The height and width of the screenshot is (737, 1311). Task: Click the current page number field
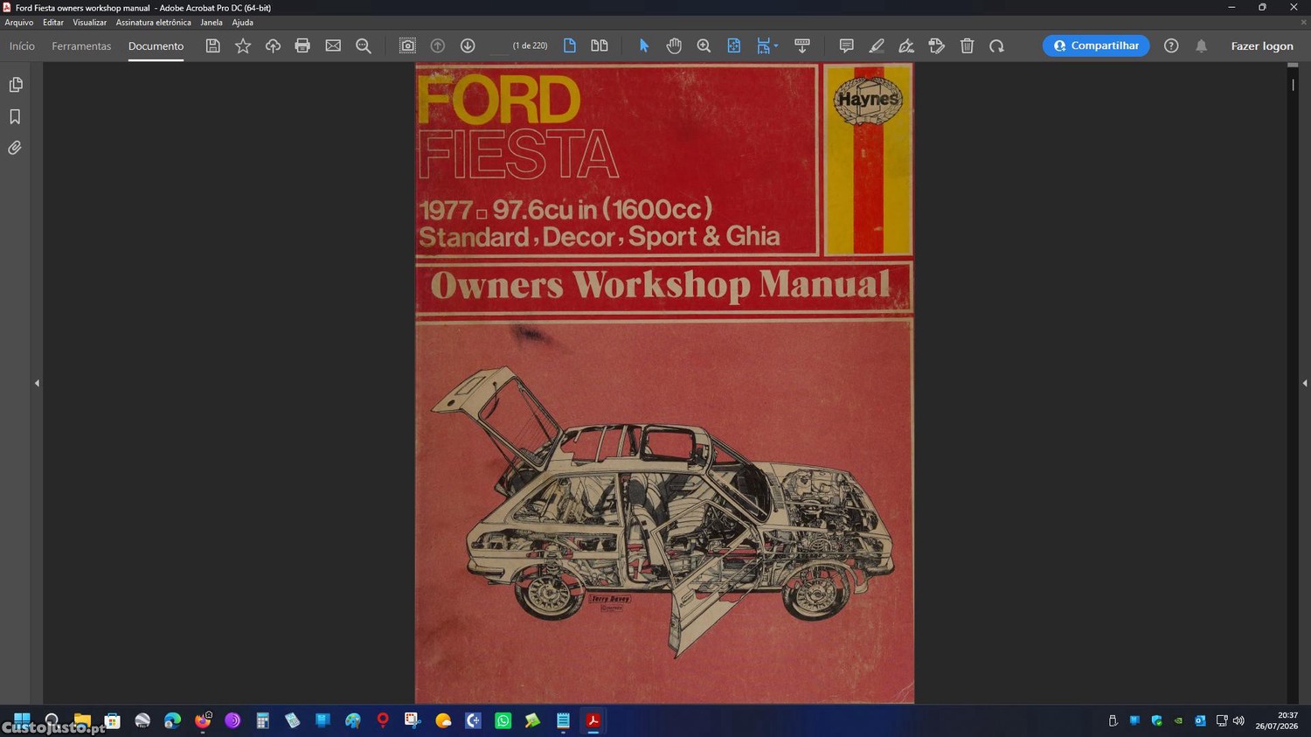click(498, 45)
